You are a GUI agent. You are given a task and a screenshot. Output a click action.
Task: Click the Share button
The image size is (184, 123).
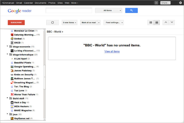point(165,3)
